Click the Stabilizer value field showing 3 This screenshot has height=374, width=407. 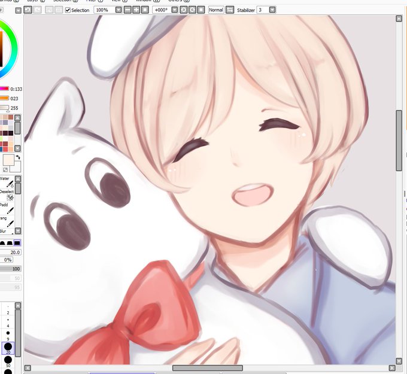click(263, 10)
